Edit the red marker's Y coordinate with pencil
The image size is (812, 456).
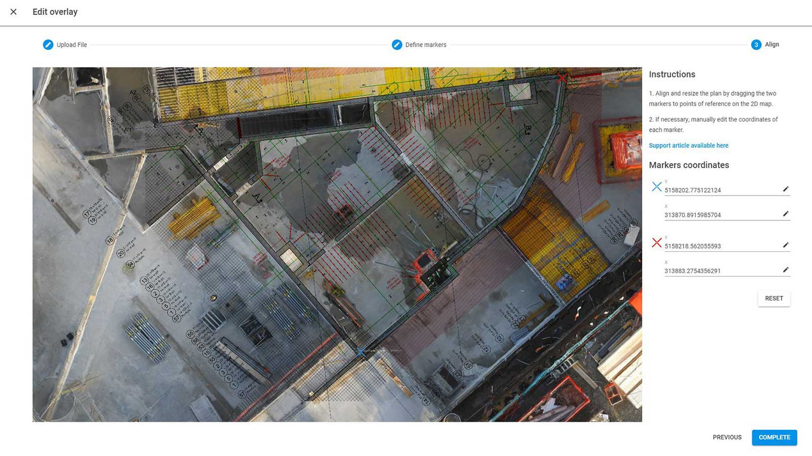click(x=786, y=246)
